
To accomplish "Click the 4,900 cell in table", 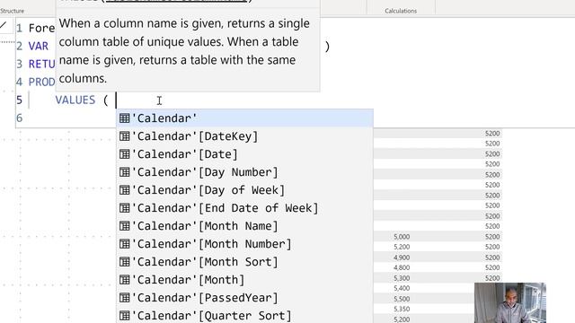I will click(402, 258).
